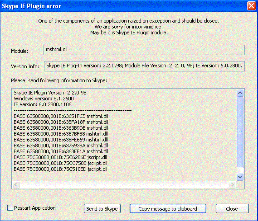Click the Close button at bottom

(232, 208)
